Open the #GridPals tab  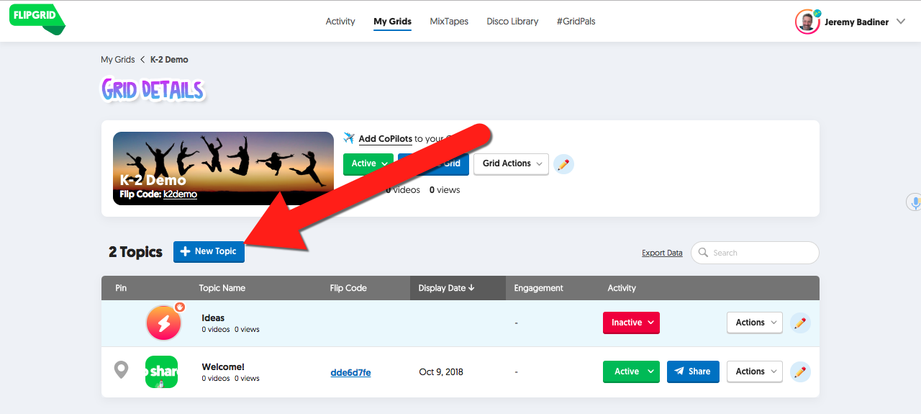(x=576, y=22)
